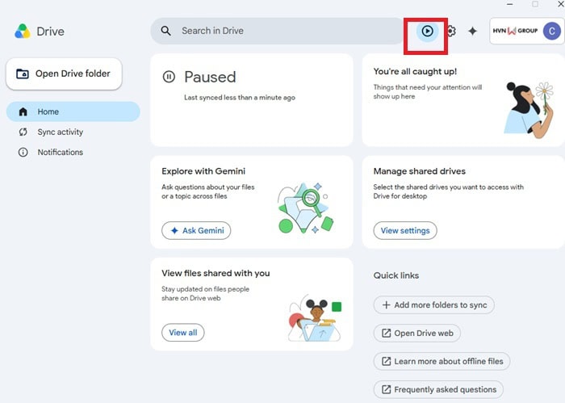Click the HVN Group organization logo
The image size is (565, 403).
[x=515, y=31]
